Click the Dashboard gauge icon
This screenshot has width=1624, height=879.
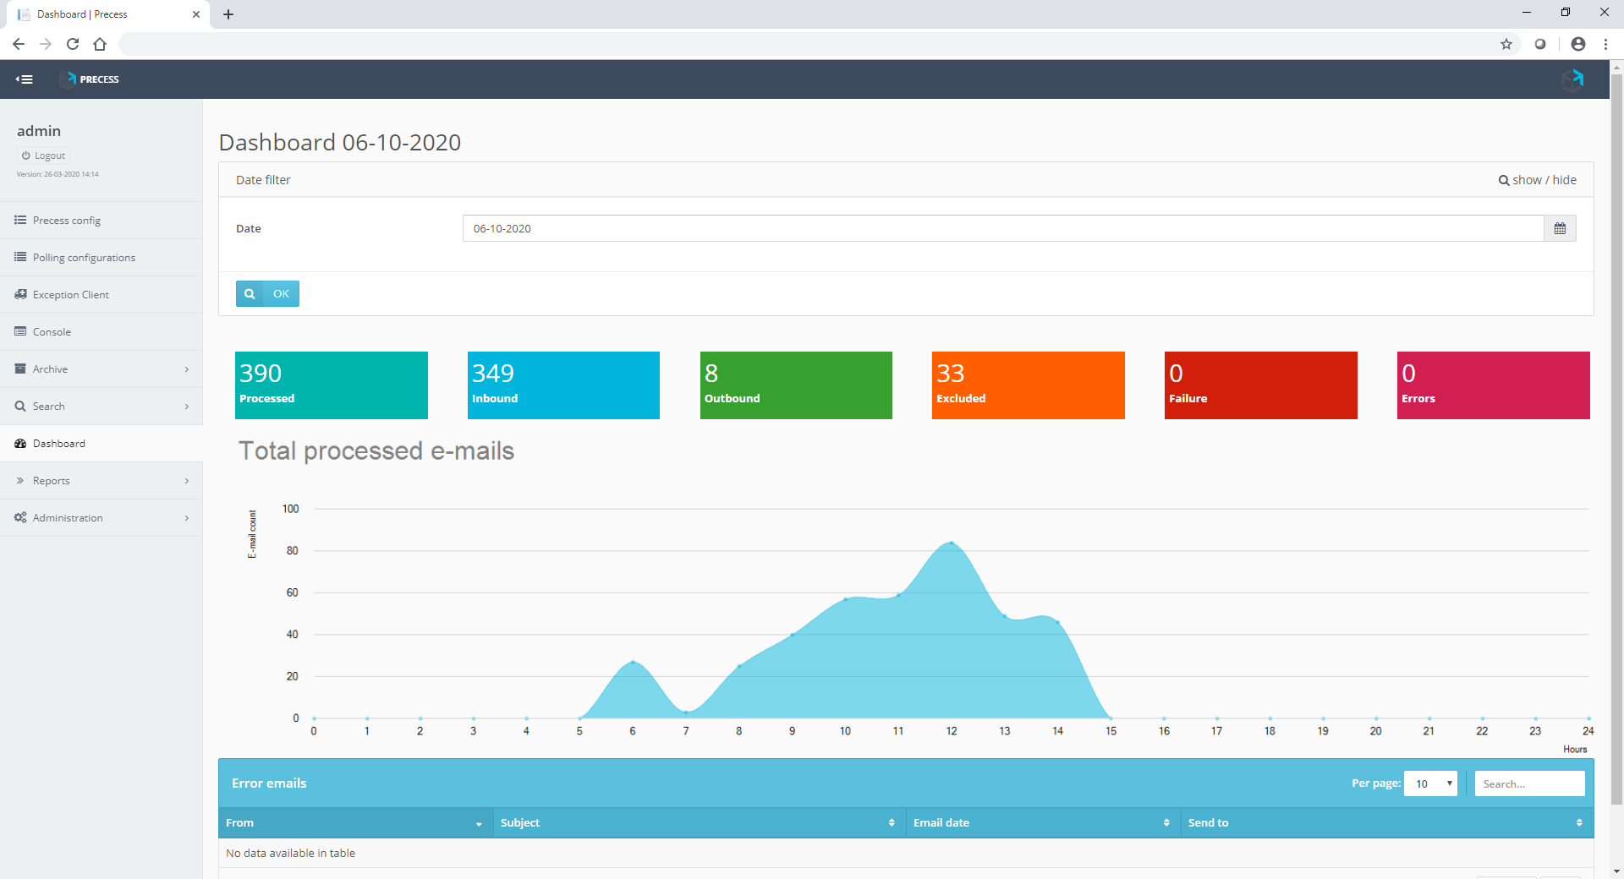[x=20, y=444]
